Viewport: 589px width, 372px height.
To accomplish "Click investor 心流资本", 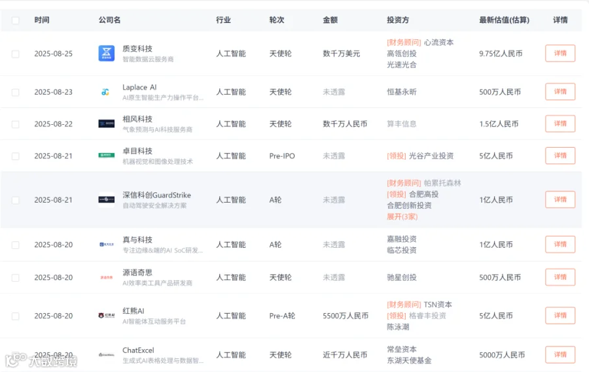I will tap(438, 42).
